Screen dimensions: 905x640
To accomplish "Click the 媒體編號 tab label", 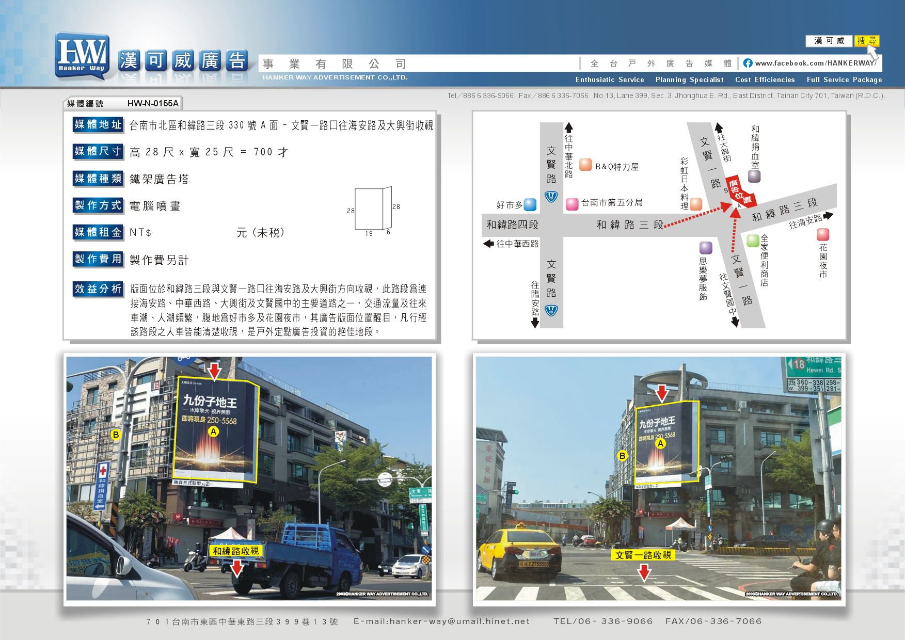I will pyautogui.click(x=85, y=104).
